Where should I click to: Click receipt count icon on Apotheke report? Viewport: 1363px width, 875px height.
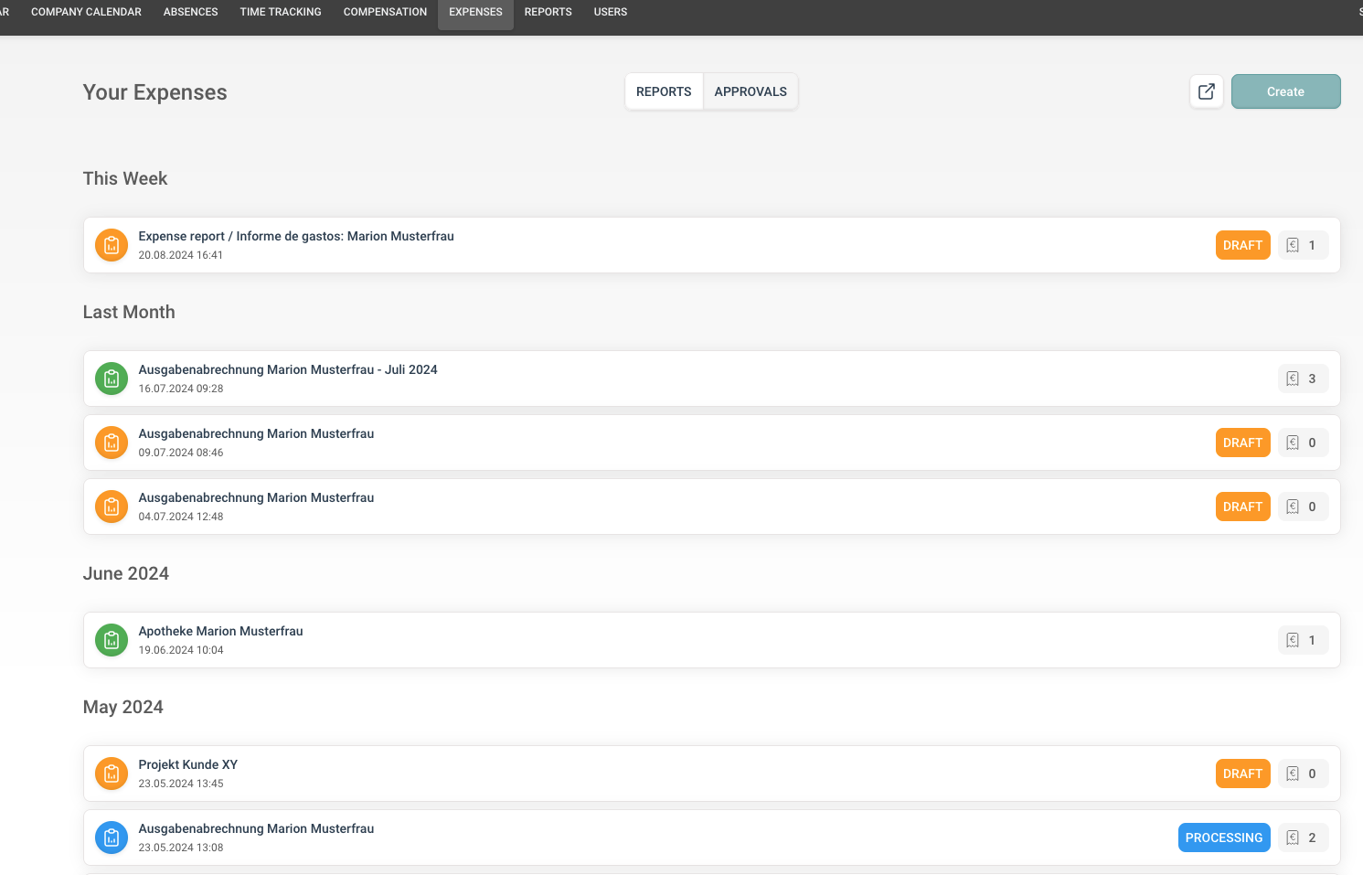point(1293,640)
